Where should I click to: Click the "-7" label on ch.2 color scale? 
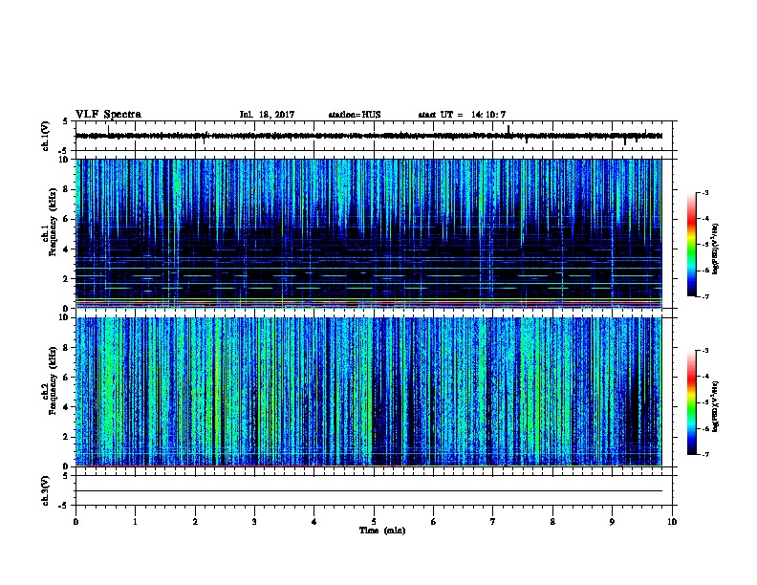coord(704,454)
